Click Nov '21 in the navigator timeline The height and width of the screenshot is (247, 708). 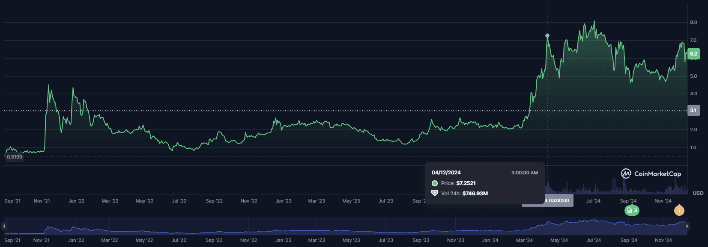[x=41, y=240]
